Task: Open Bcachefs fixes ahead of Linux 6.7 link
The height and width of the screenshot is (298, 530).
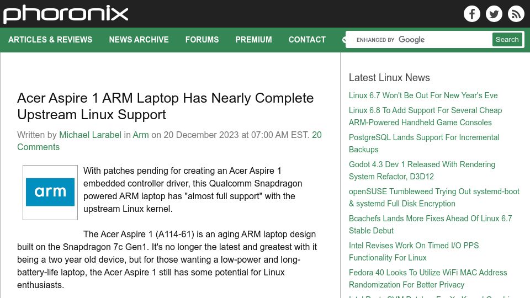Action: (x=430, y=225)
